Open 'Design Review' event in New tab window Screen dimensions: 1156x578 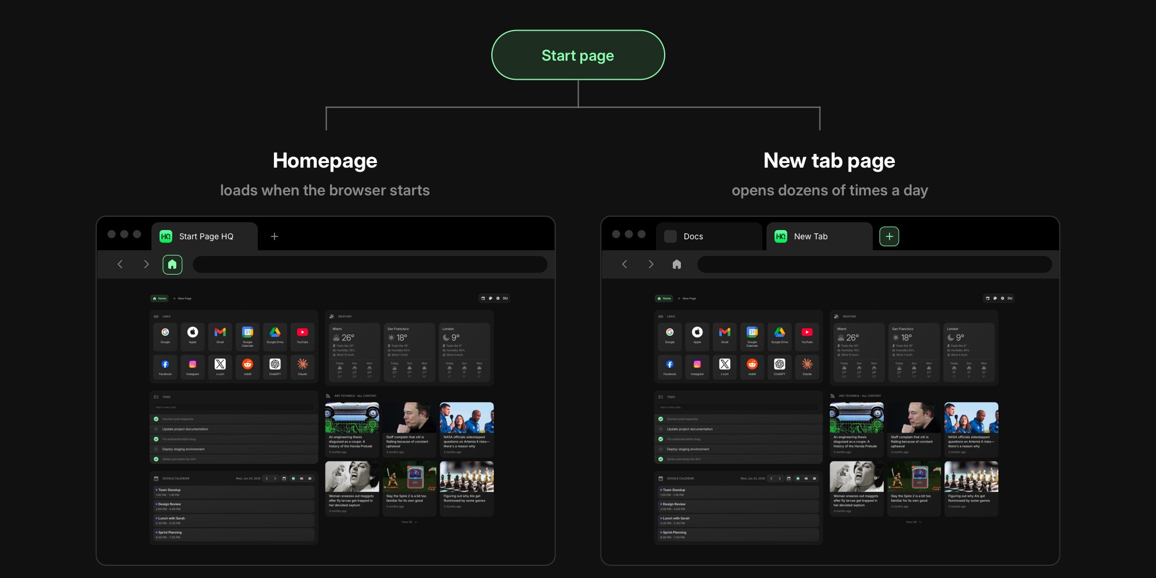coord(739,506)
